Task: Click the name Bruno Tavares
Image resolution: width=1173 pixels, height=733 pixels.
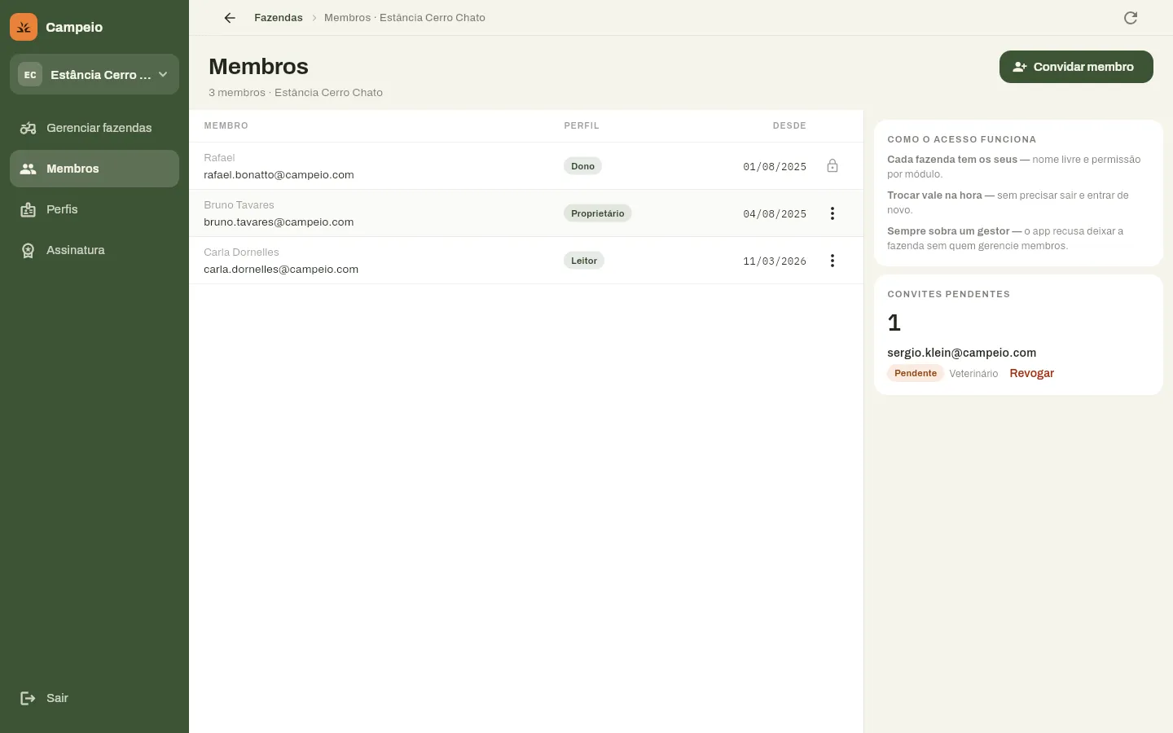Action: 239,205
